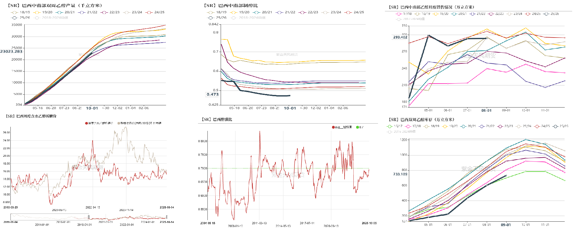Toggle green 0.7 reference line legend
The width and height of the screenshot is (575, 228).
(357, 127)
